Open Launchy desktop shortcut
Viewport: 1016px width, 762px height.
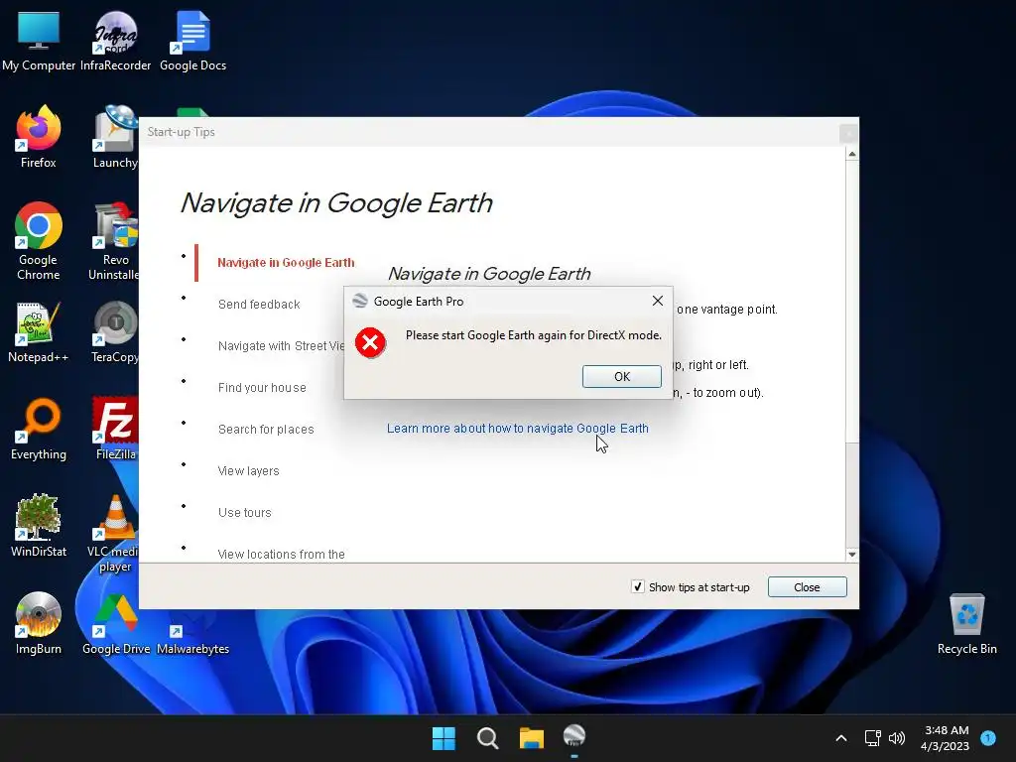pos(115,137)
